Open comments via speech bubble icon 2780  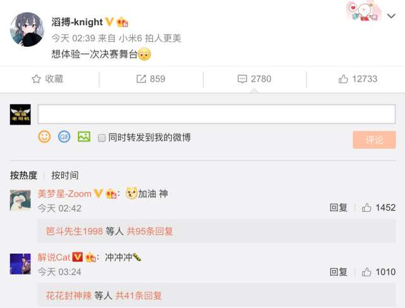(x=242, y=79)
